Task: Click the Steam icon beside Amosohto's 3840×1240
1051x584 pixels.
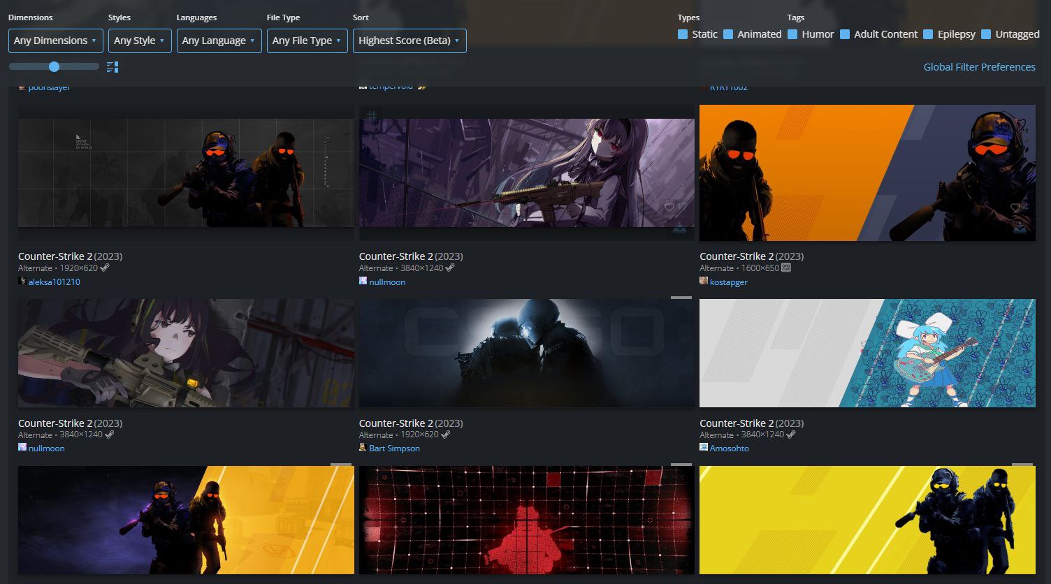Action: (791, 435)
